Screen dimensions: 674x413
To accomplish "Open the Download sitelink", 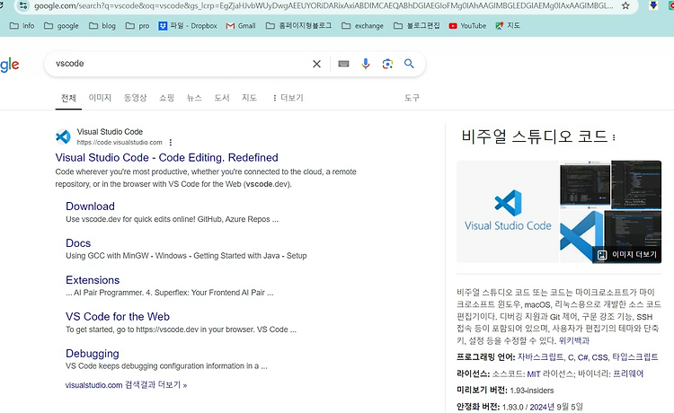I will (90, 206).
